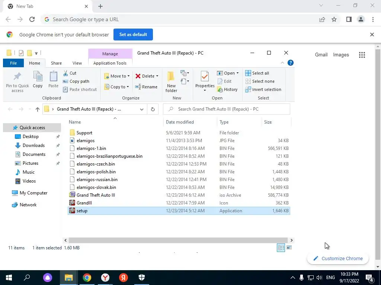Toggle the Properties quick access checkbox icon
The image size is (381, 285).
pyautogui.click(x=21, y=53)
